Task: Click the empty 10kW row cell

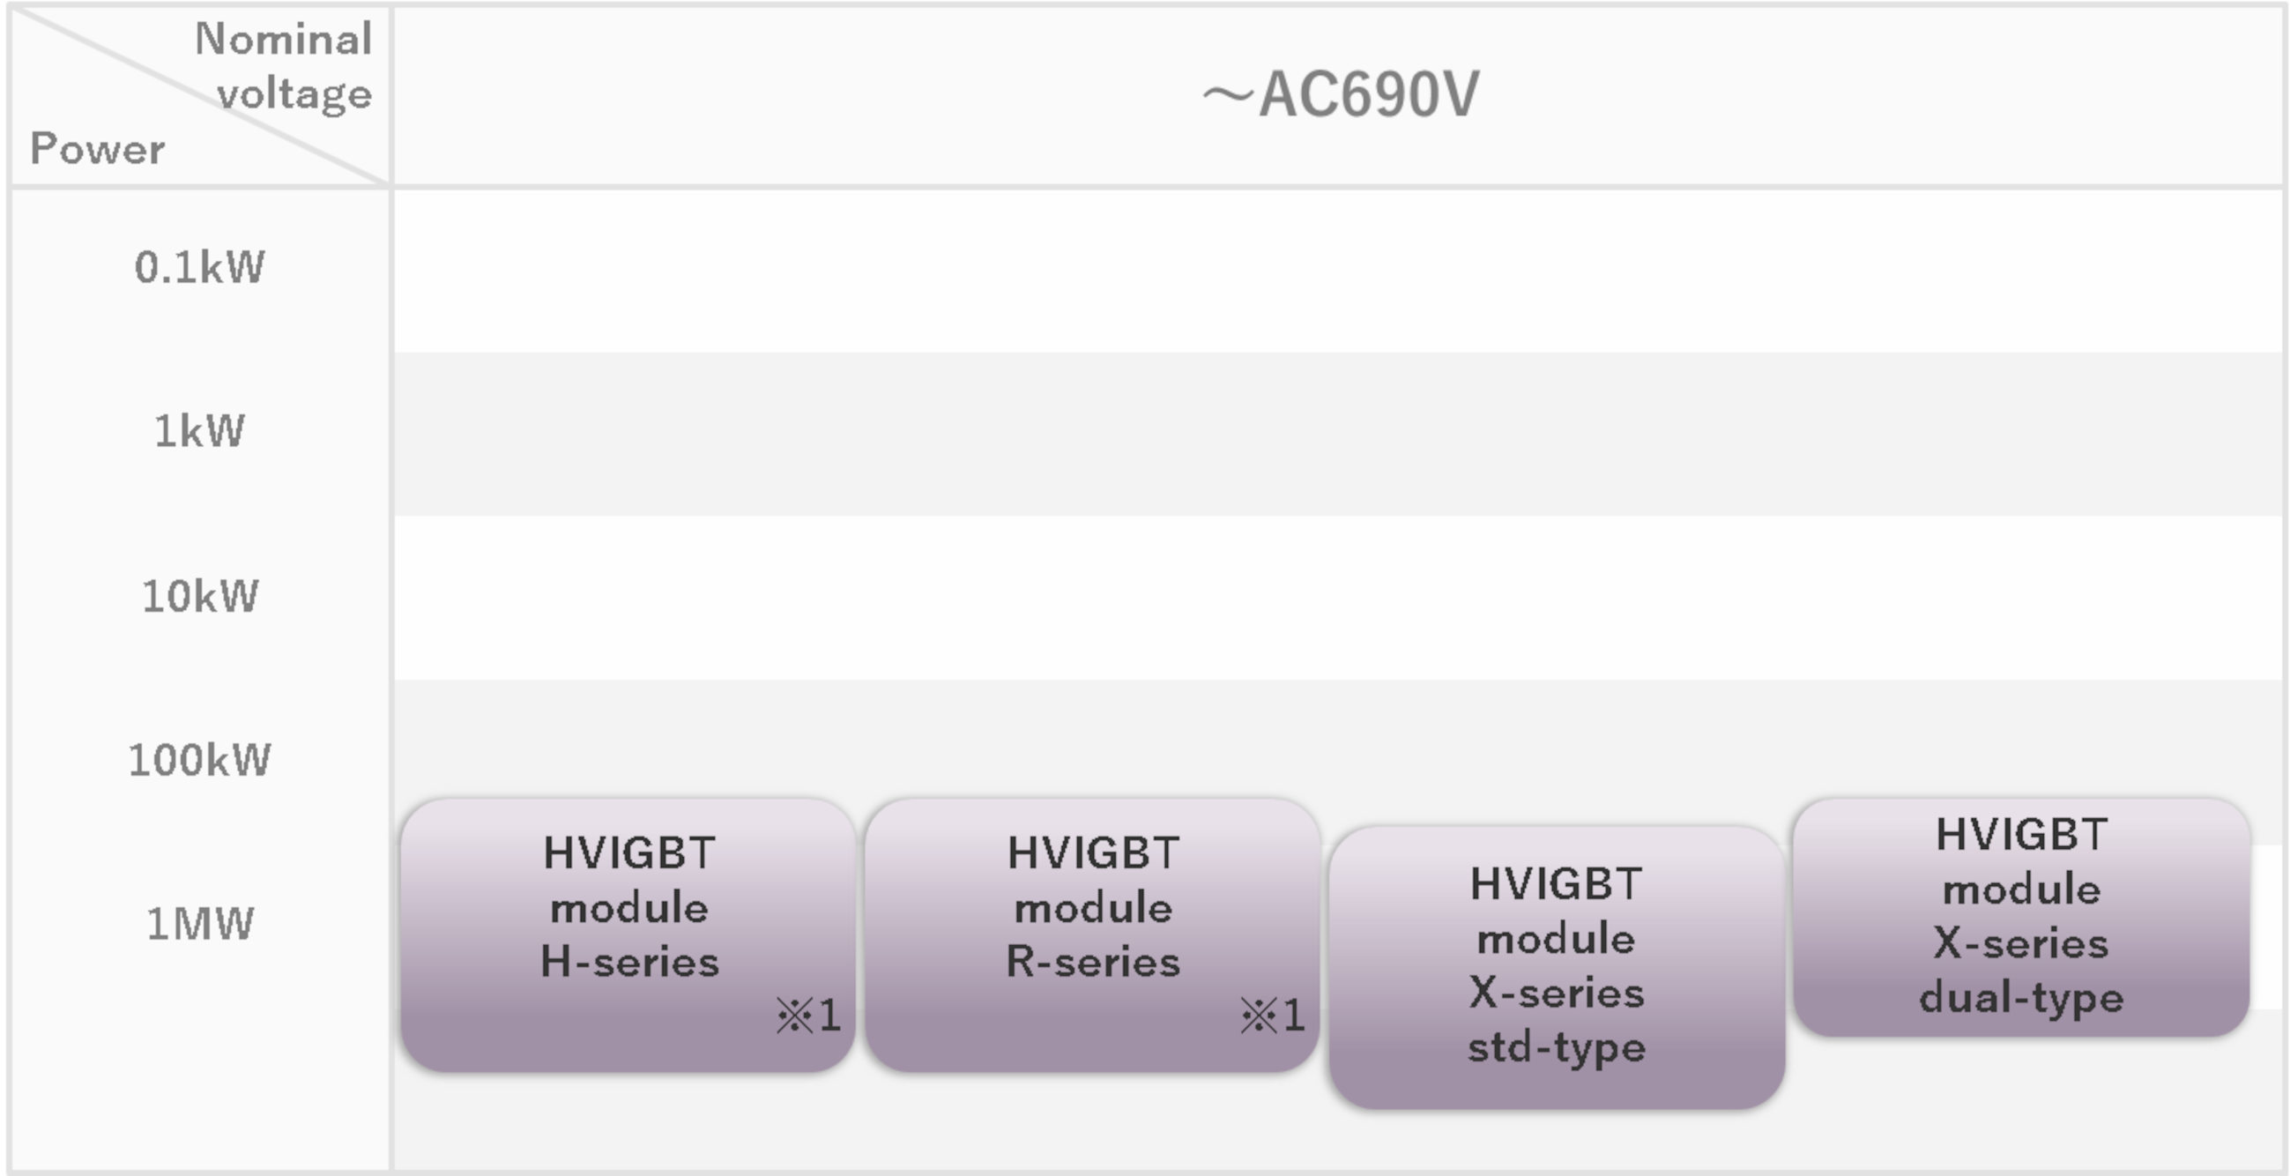Action: 1339,598
